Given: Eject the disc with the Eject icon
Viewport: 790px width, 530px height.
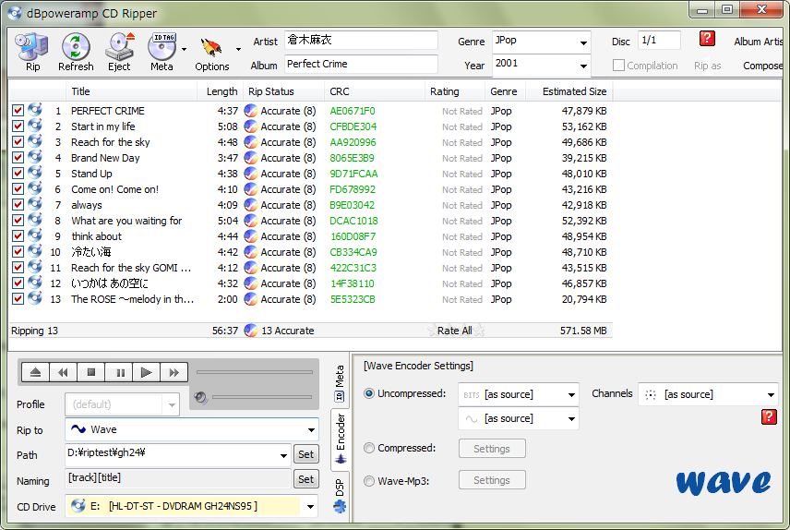Looking at the screenshot, I should tap(119, 47).
